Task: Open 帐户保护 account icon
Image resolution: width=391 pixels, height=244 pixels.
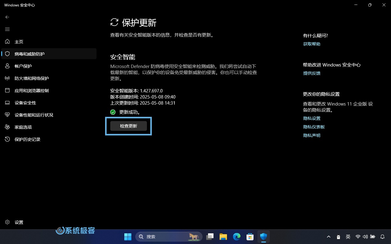Action: pos(8,66)
